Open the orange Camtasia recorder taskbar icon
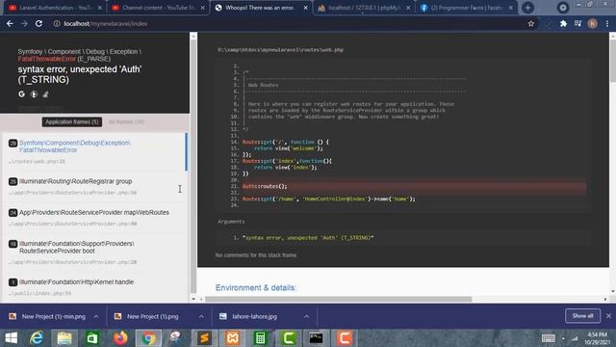 344,338
